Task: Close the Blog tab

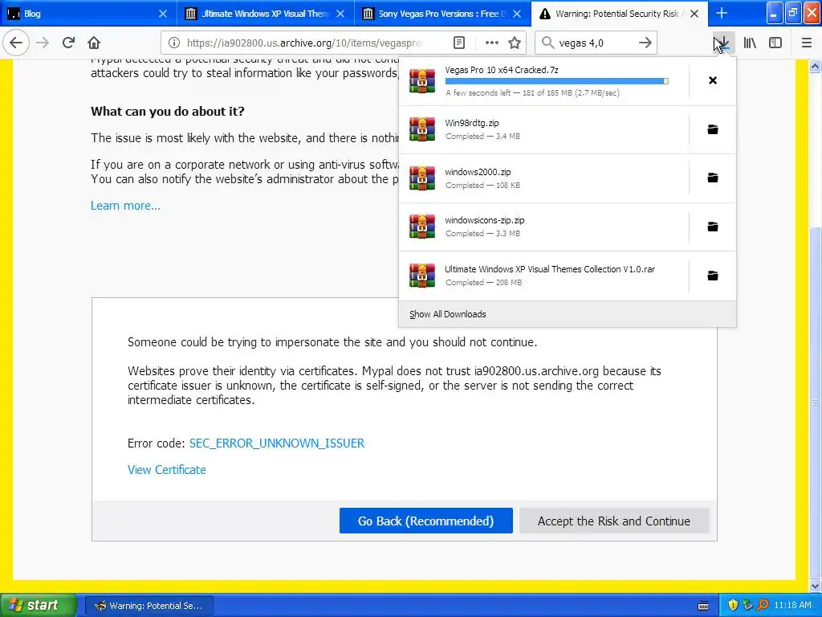Action: click(x=163, y=14)
